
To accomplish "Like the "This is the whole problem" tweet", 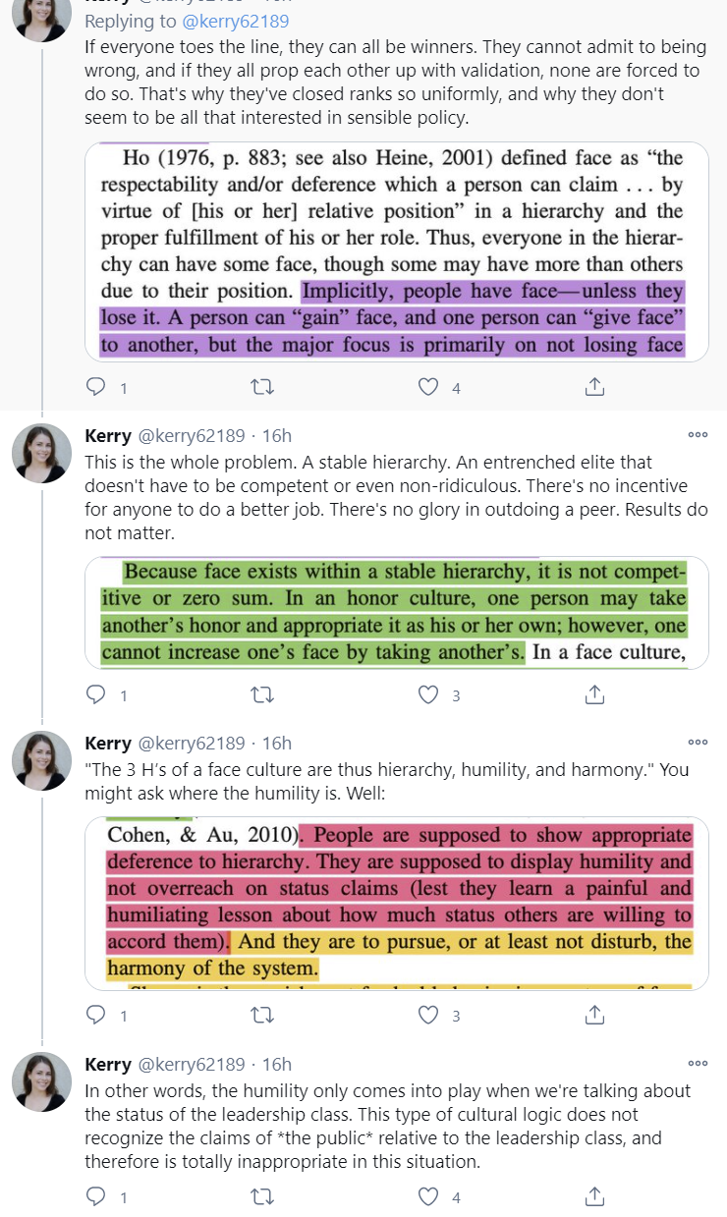I will tap(427, 694).
